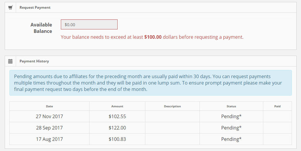Click the Amount column header
The image size is (301, 151).
(117, 106)
